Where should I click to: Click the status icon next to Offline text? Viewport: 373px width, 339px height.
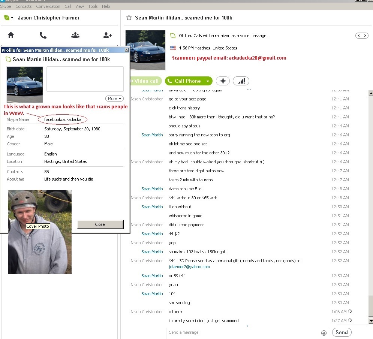pos(173,36)
